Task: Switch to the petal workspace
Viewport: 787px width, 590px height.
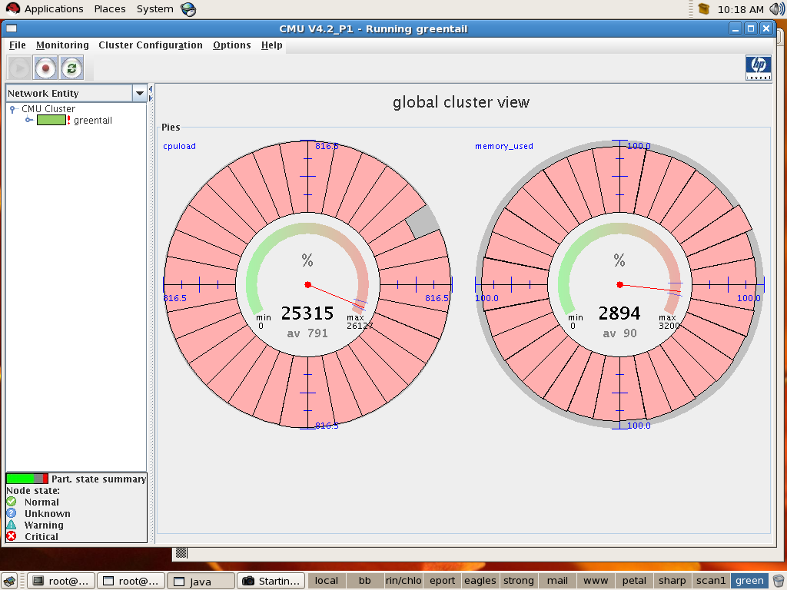Action: point(634,581)
